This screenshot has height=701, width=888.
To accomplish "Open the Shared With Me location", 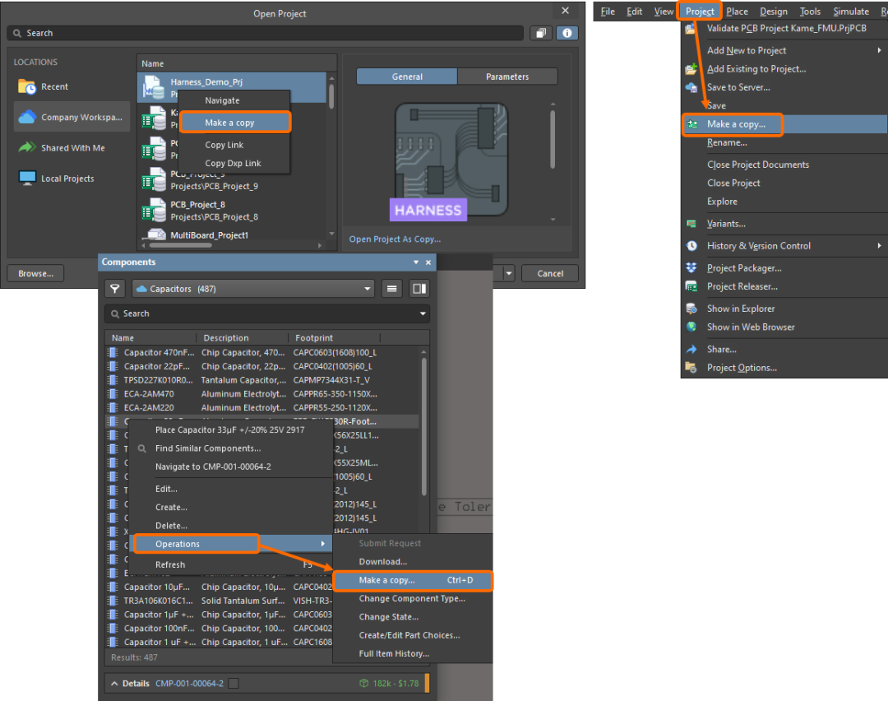I will [x=72, y=148].
